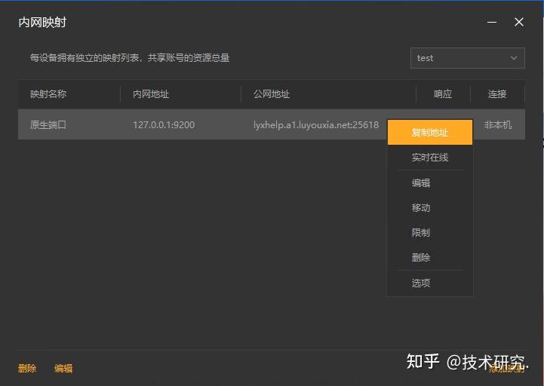Select the 原生端口 mapping row
Image resolution: width=544 pixels, height=386 pixels.
coord(48,125)
